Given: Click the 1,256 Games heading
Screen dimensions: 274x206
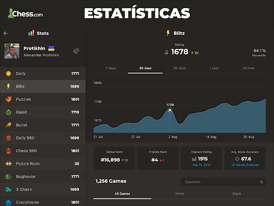Looking at the screenshot, I should tap(111, 181).
